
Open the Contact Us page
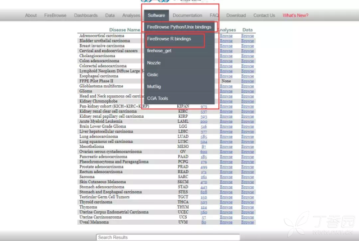[x=264, y=16]
